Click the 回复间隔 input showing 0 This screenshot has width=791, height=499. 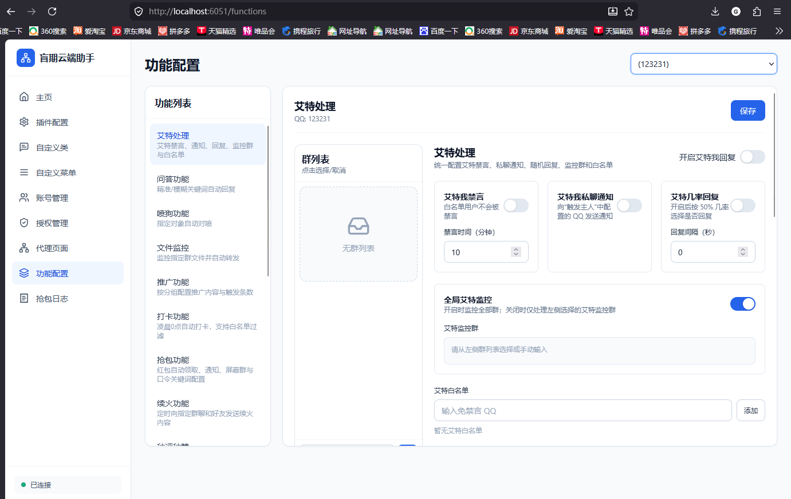pos(713,252)
